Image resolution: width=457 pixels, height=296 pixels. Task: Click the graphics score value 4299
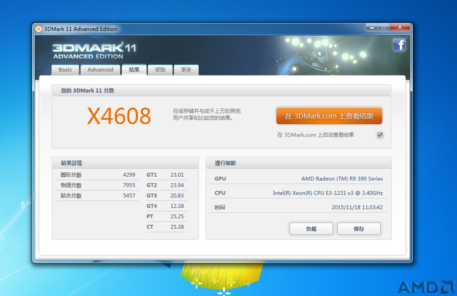129,174
